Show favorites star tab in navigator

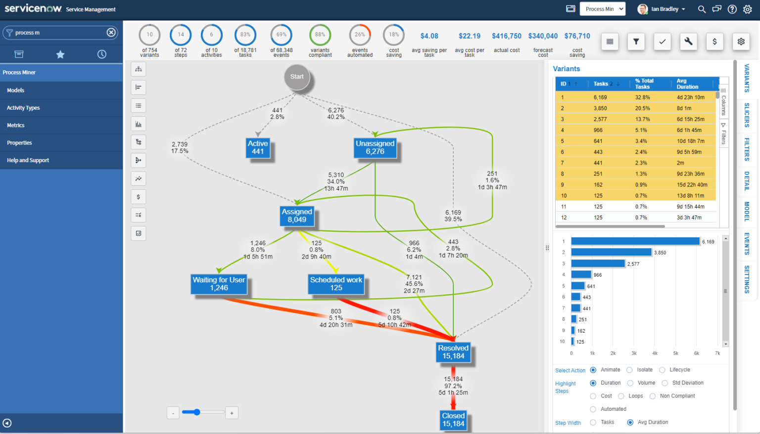click(x=60, y=54)
